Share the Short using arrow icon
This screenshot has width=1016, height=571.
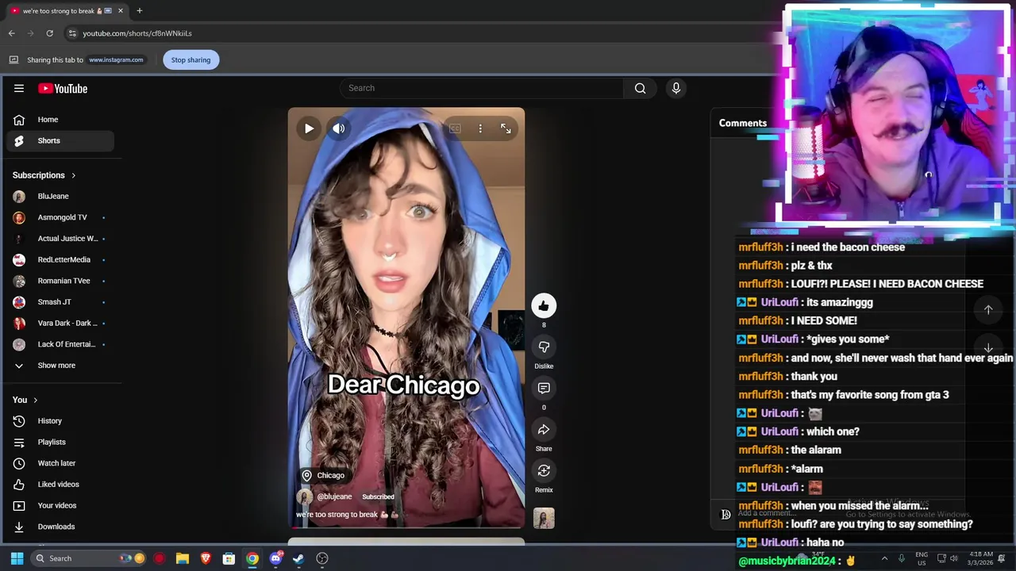544,429
